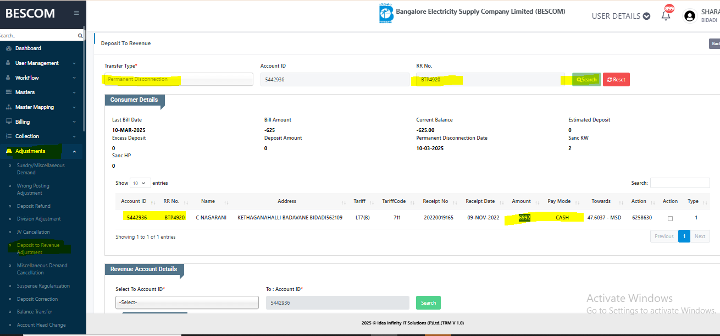Image resolution: width=720 pixels, height=336 pixels.
Task: Click the sidebar search magnifier icon
Action: (80, 36)
